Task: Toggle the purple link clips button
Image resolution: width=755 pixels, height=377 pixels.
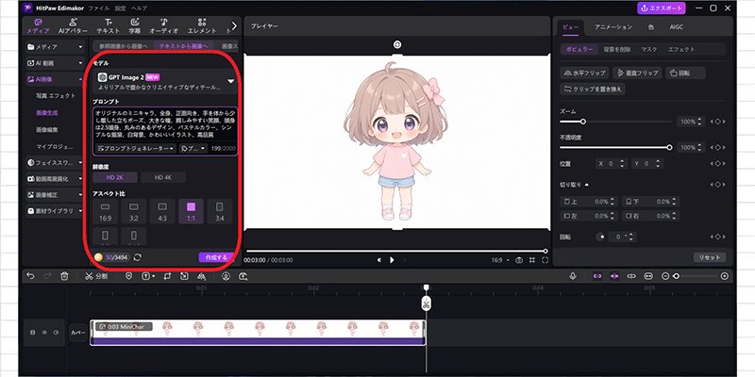Action: (x=597, y=276)
